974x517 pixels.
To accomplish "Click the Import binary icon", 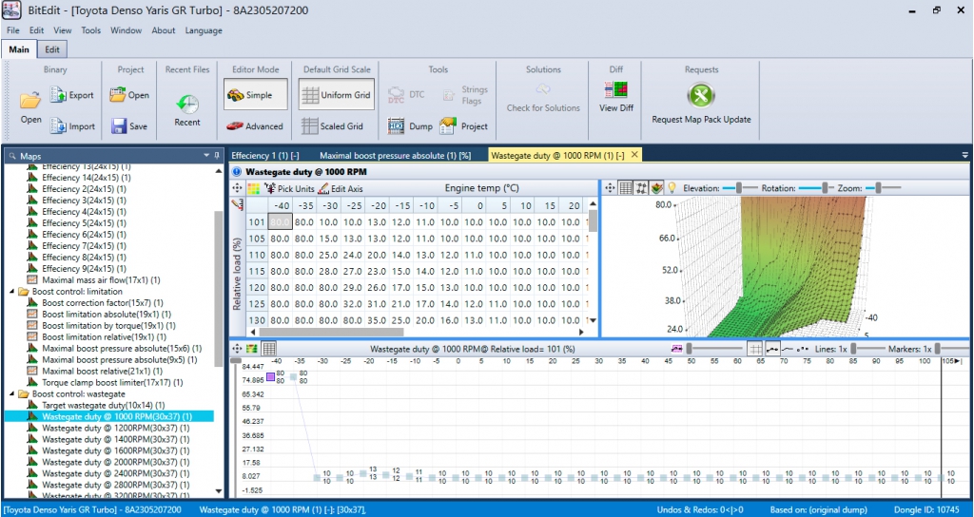I will (x=58, y=126).
